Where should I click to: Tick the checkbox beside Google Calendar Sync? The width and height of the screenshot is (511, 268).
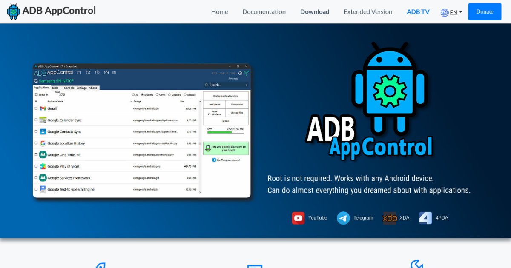(x=36, y=120)
